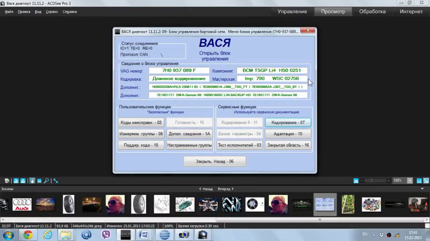
Task: Click the navigator icon beside zoom slider
Action: (356, 180)
